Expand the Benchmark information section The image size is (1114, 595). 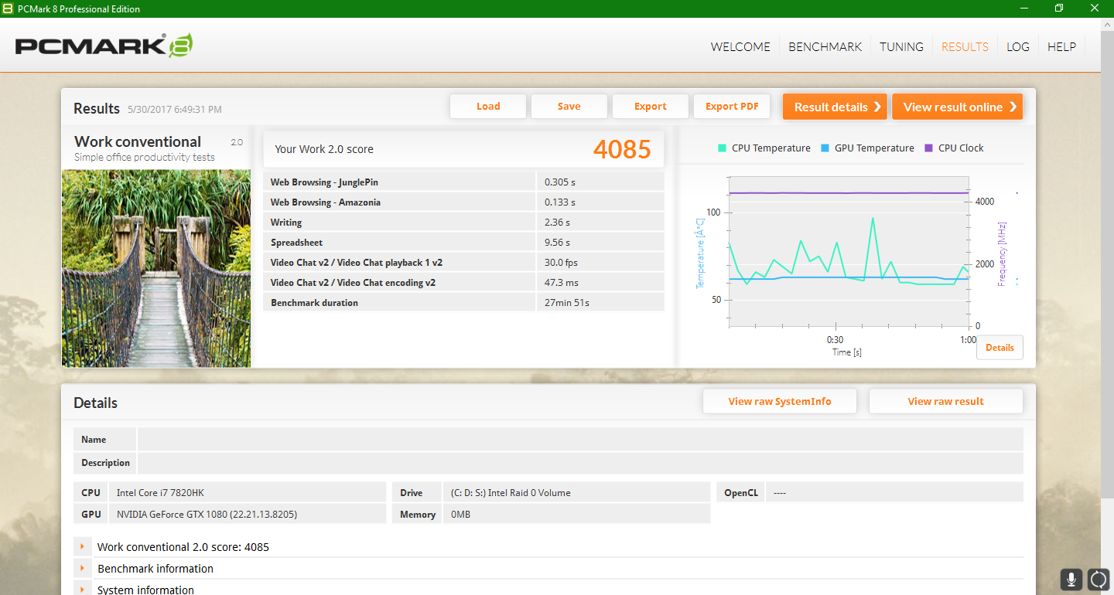pyautogui.click(x=81, y=568)
